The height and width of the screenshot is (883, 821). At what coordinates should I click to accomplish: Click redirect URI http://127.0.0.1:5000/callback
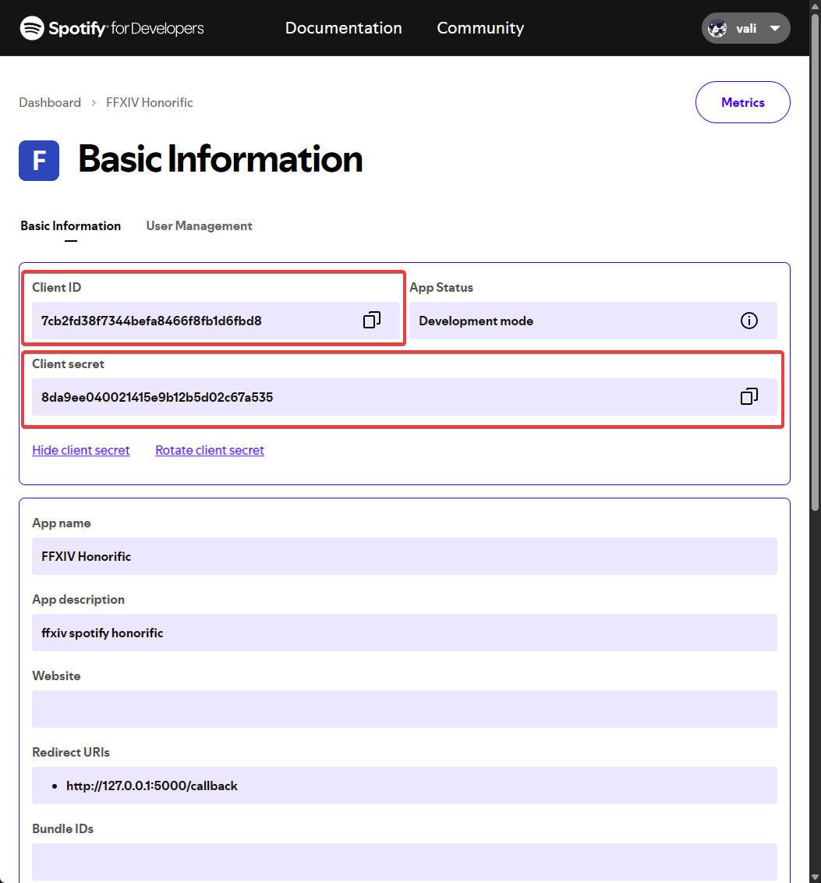tap(152, 785)
